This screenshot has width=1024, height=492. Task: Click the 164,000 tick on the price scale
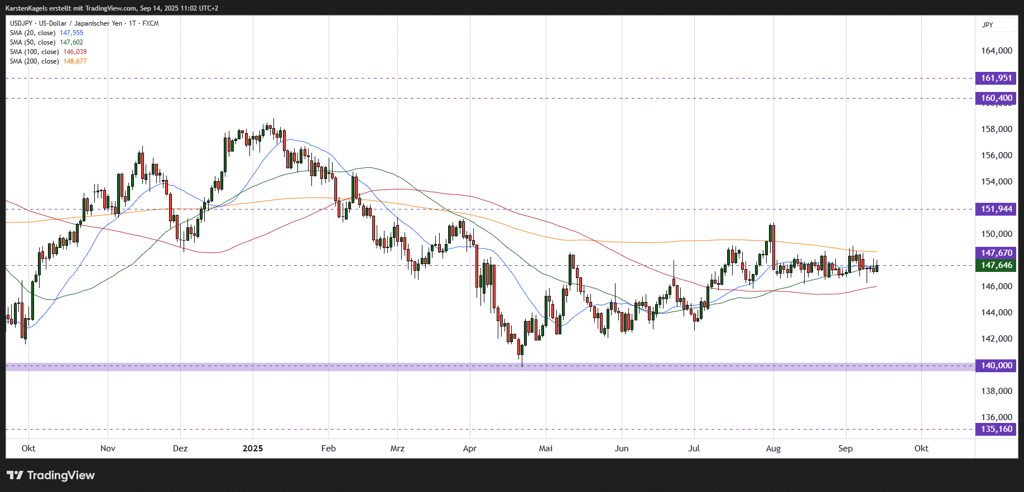click(996, 51)
